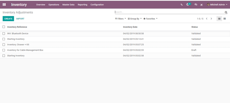Tick the select-all header checkbox
The image size is (230, 103).
4,27
